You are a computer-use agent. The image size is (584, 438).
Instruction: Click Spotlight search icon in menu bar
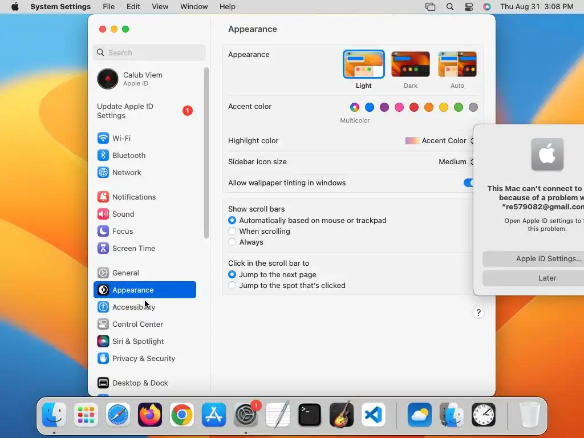point(450,7)
